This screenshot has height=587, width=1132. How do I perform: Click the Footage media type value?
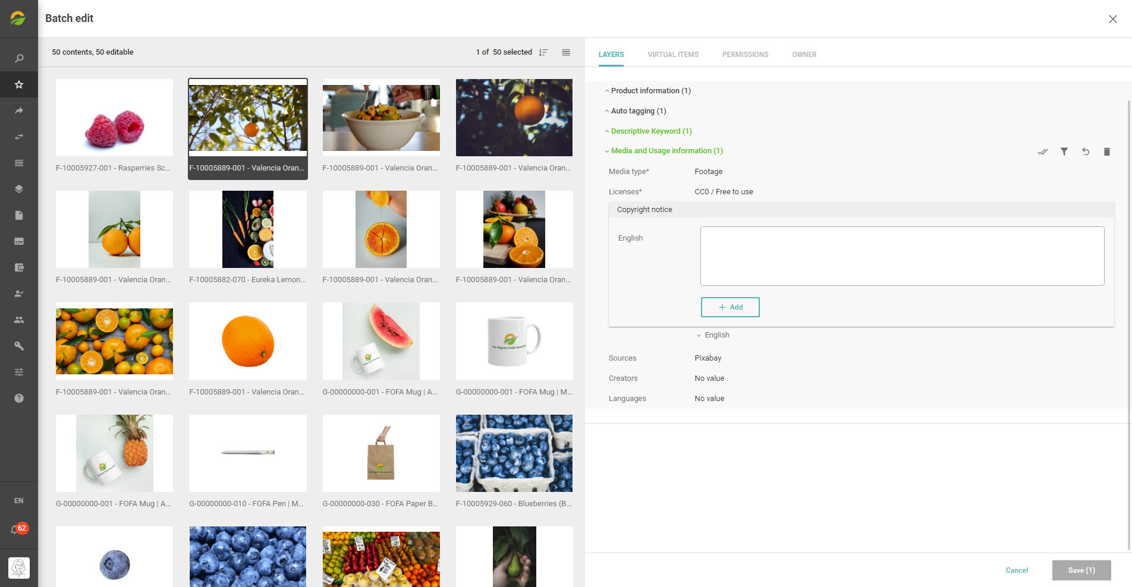point(709,172)
